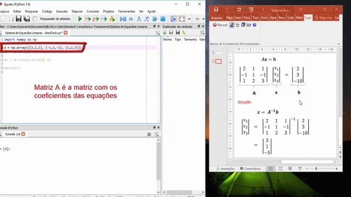The image size is (351, 197).
Task: Open the Executar menu
Action: [62, 11]
